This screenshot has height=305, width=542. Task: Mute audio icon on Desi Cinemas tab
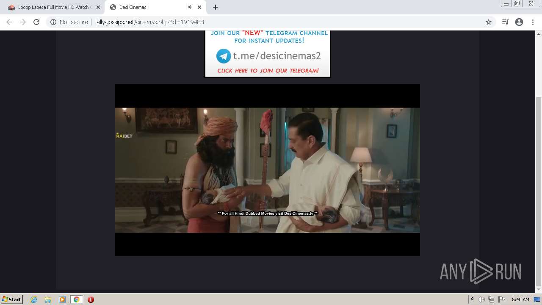[190, 7]
